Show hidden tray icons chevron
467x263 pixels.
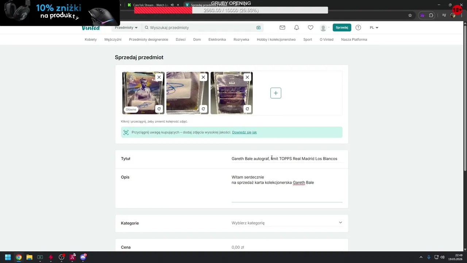(421, 257)
